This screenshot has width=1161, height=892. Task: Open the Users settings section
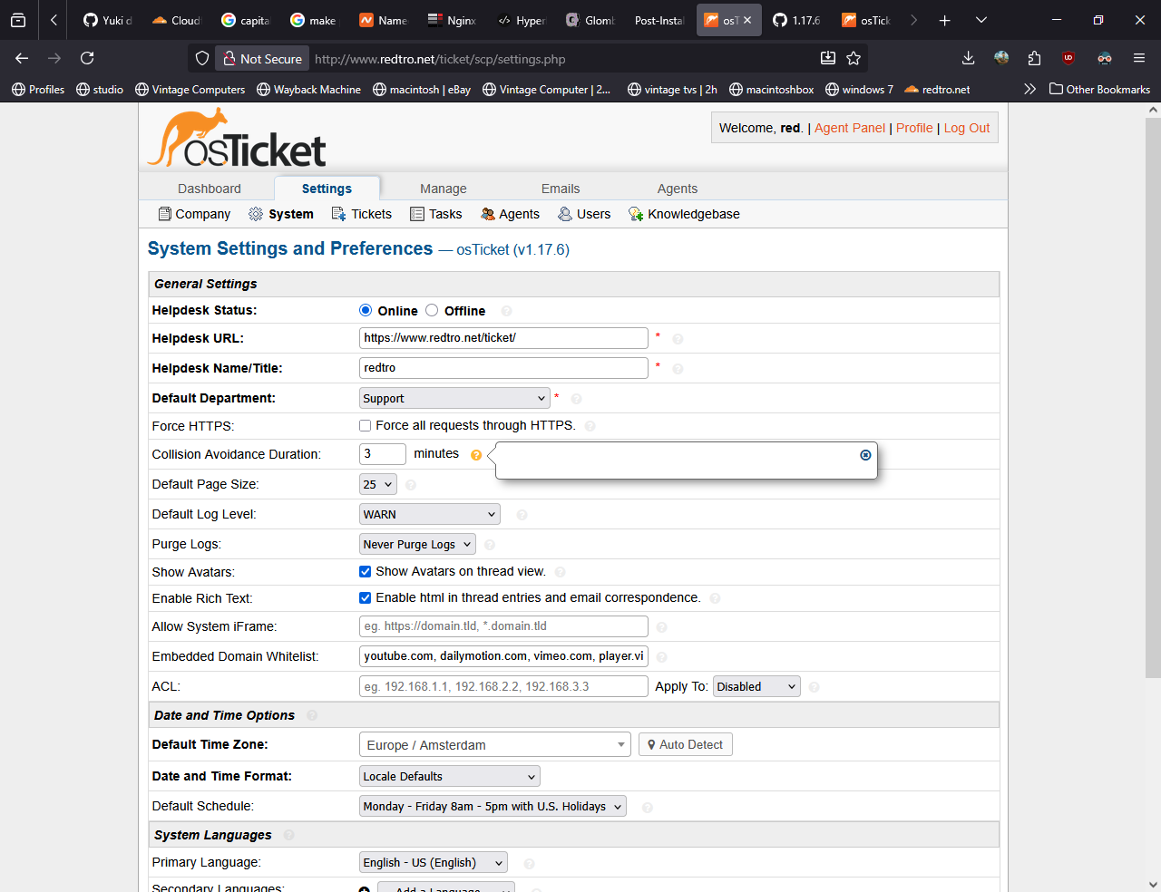584,214
